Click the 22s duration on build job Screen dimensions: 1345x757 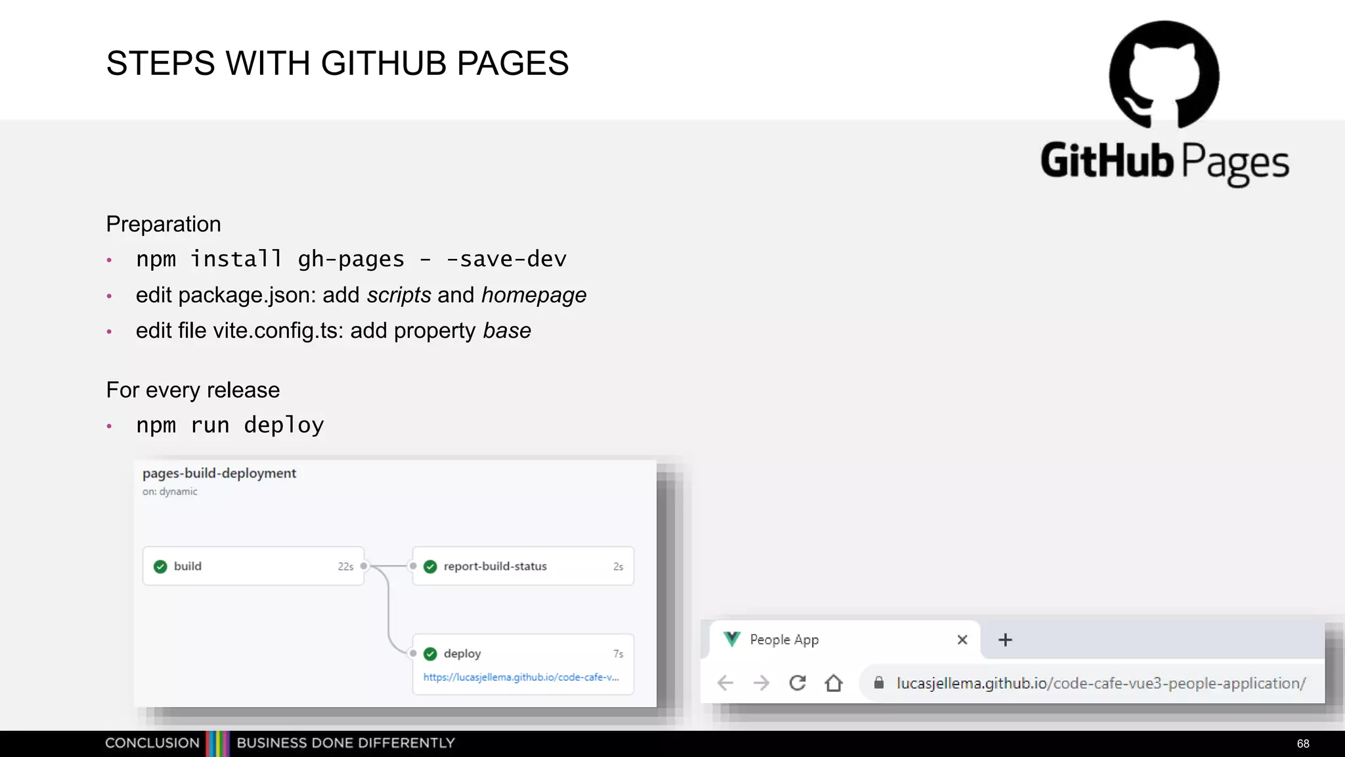pyautogui.click(x=345, y=566)
